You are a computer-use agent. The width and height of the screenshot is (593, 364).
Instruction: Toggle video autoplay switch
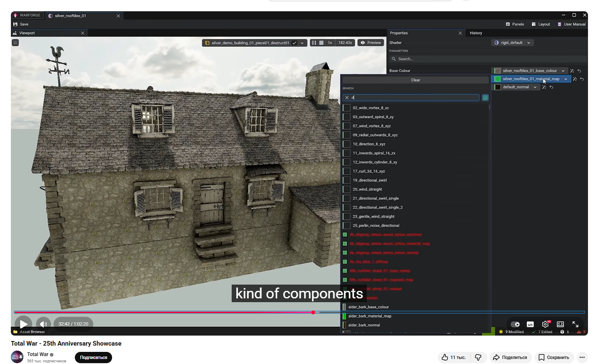515,324
